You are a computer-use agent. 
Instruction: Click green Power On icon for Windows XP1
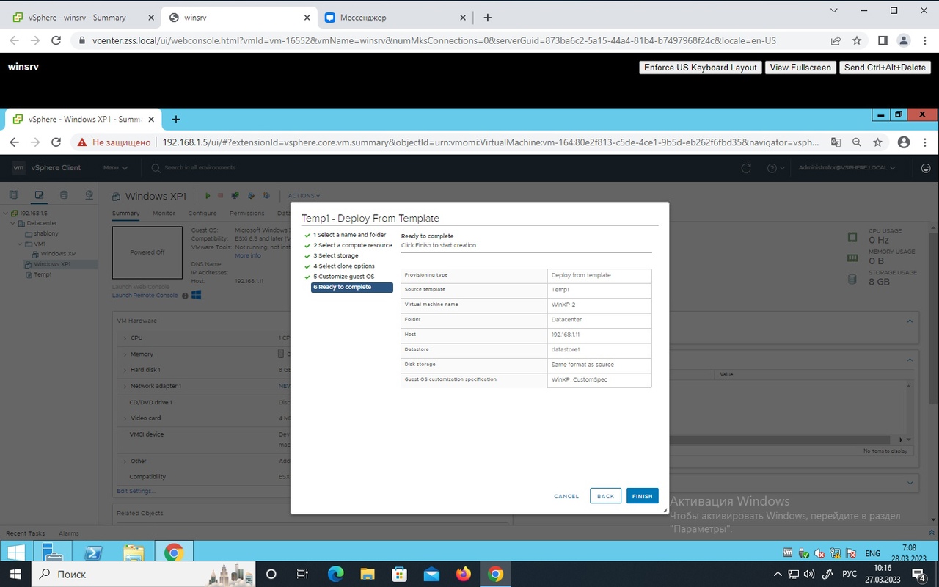208,196
